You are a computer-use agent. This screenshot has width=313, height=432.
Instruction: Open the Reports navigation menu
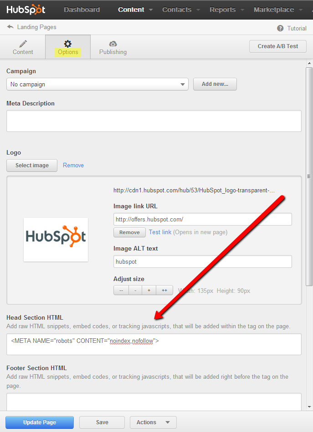coord(222,10)
